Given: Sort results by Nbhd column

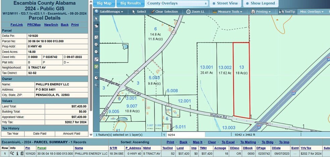Looking at the screenshot, I should [x=146, y=148].
